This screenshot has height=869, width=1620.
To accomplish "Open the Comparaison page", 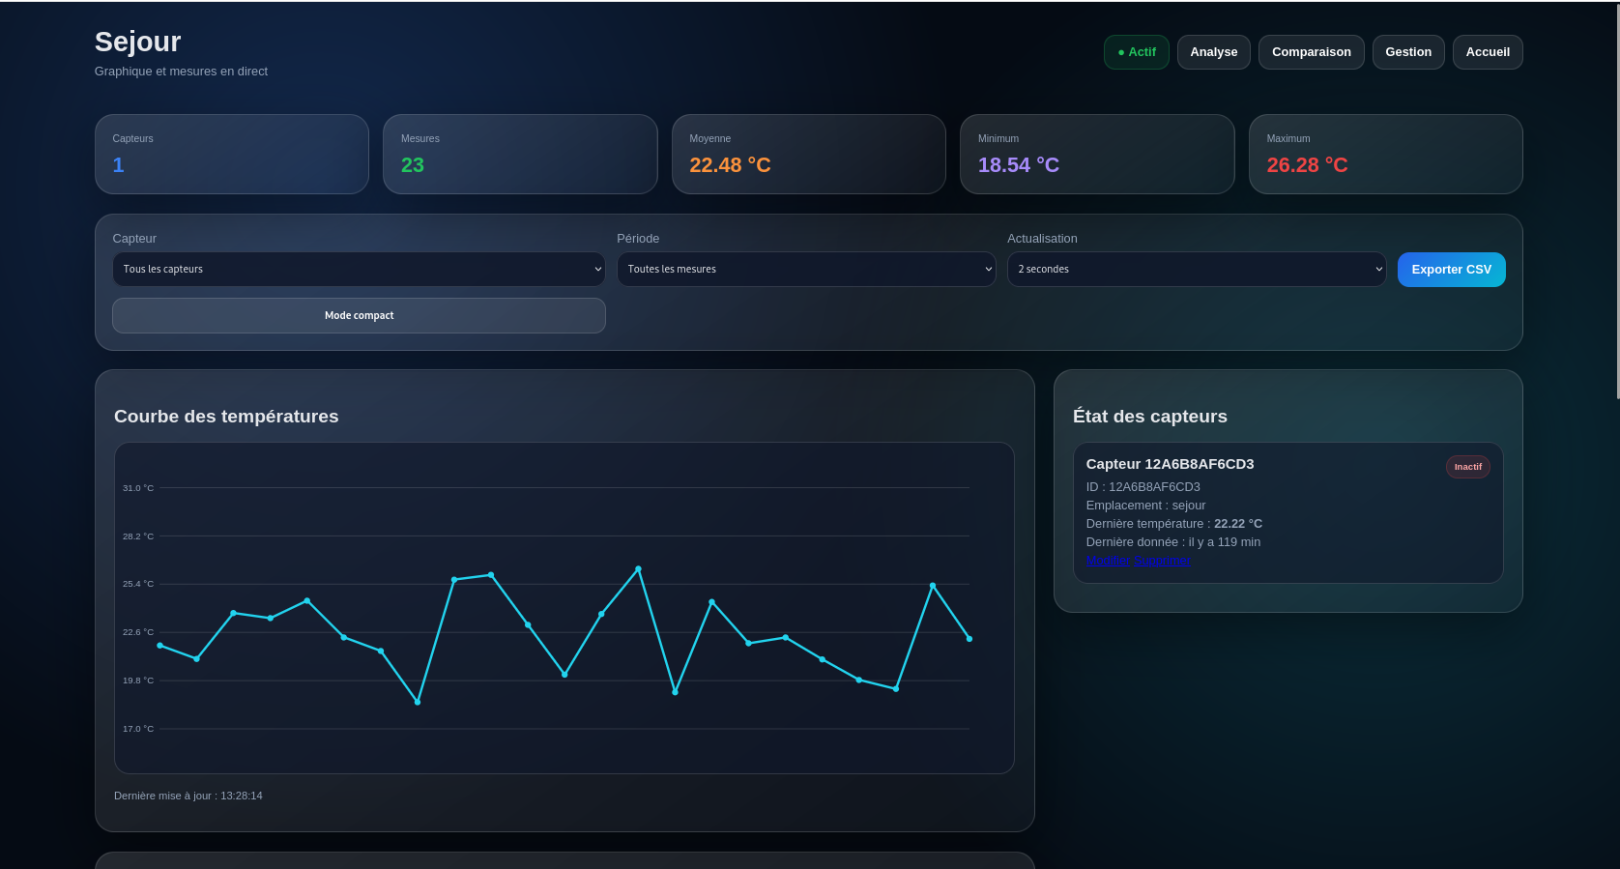I will coord(1311,52).
